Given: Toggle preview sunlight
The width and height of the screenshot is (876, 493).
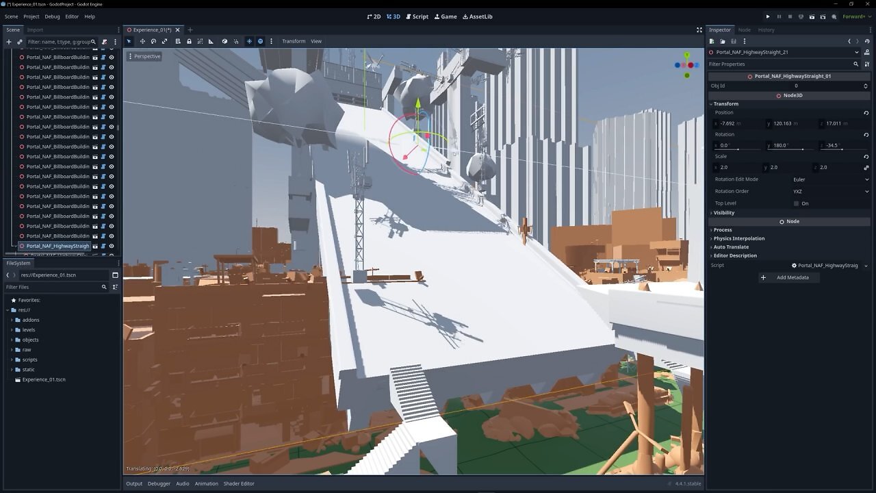Looking at the screenshot, I should pos(249,41).
